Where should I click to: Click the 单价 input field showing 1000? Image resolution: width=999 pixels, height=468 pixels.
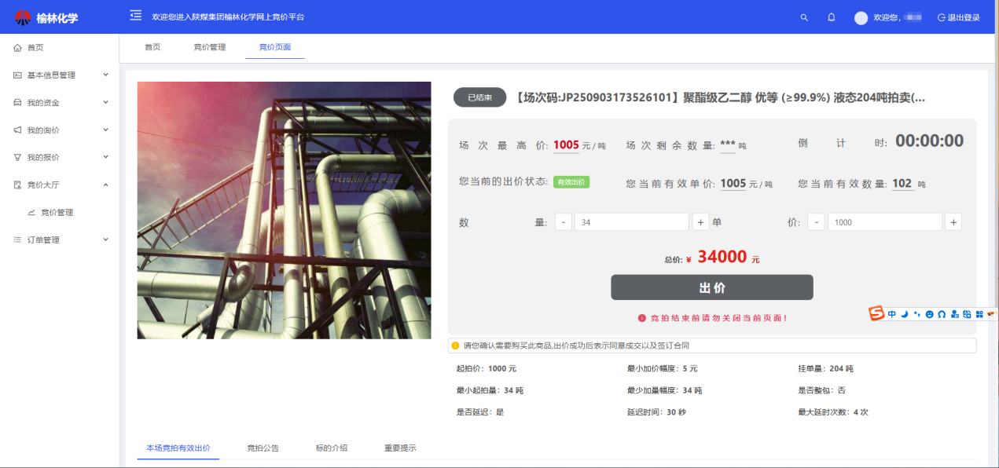tap(884, 222)
